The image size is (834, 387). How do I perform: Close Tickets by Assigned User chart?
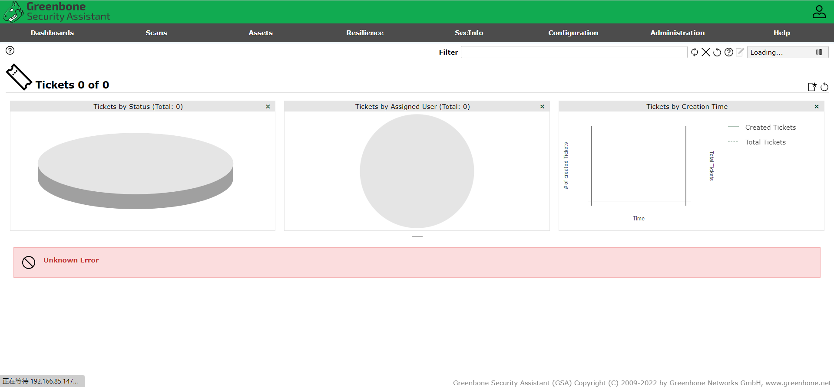pyautogui.click(x=542, y=106)
